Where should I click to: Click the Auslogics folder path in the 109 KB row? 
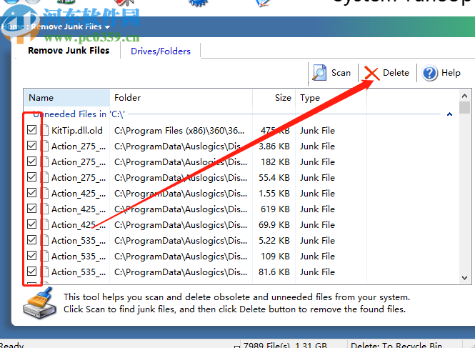(x=181, y=257)
